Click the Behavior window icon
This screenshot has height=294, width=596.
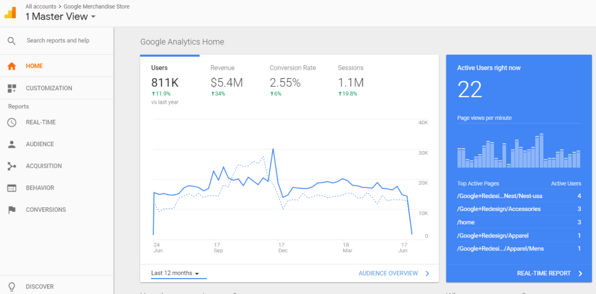pyautogui.click(x=12, y=188)
